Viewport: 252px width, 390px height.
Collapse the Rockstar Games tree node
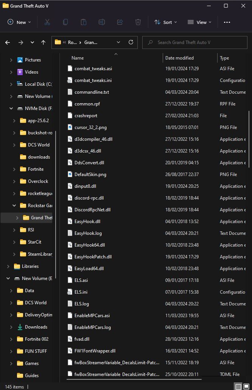click(x=14, y=206)
